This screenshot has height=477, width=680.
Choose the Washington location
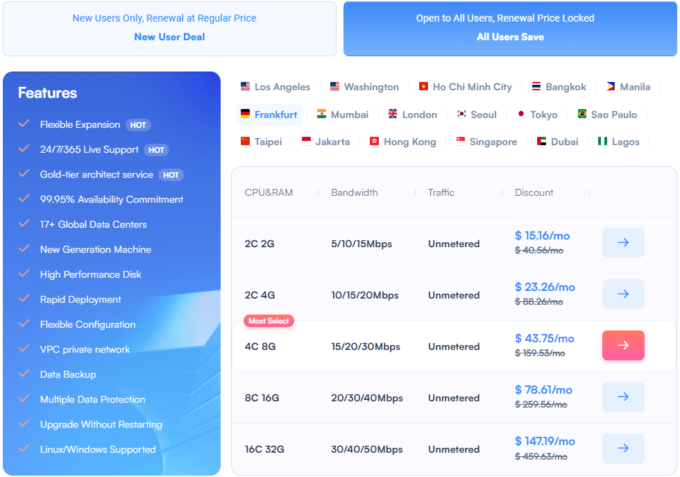tap(364, 87)
